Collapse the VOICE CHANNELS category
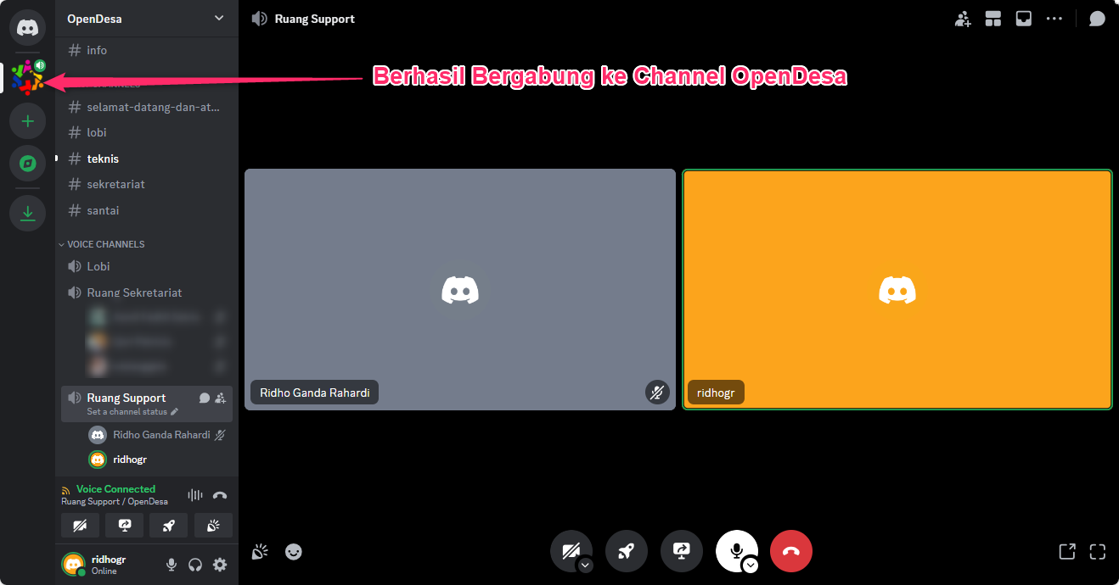Image resolution: width=1119 pixels, height=585 pixels. click(102, 244)
